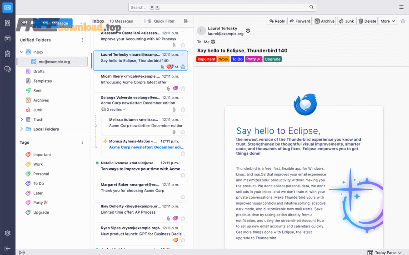Toggle the Quick Filter bar
This screenshot has width=409, height=255.
pyautogui.click(x=161, y=21)
